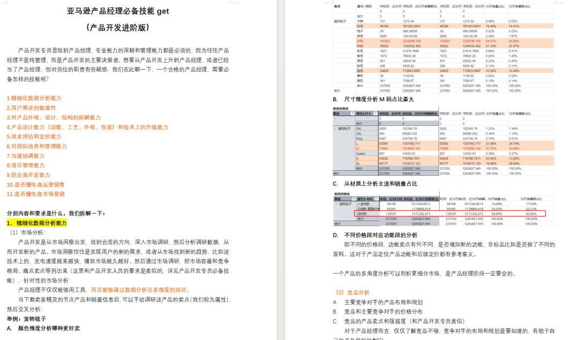Click the yellow highlighted heading '1、精细化数据分析能力'
579x340 pixels.
click(37, 223)
